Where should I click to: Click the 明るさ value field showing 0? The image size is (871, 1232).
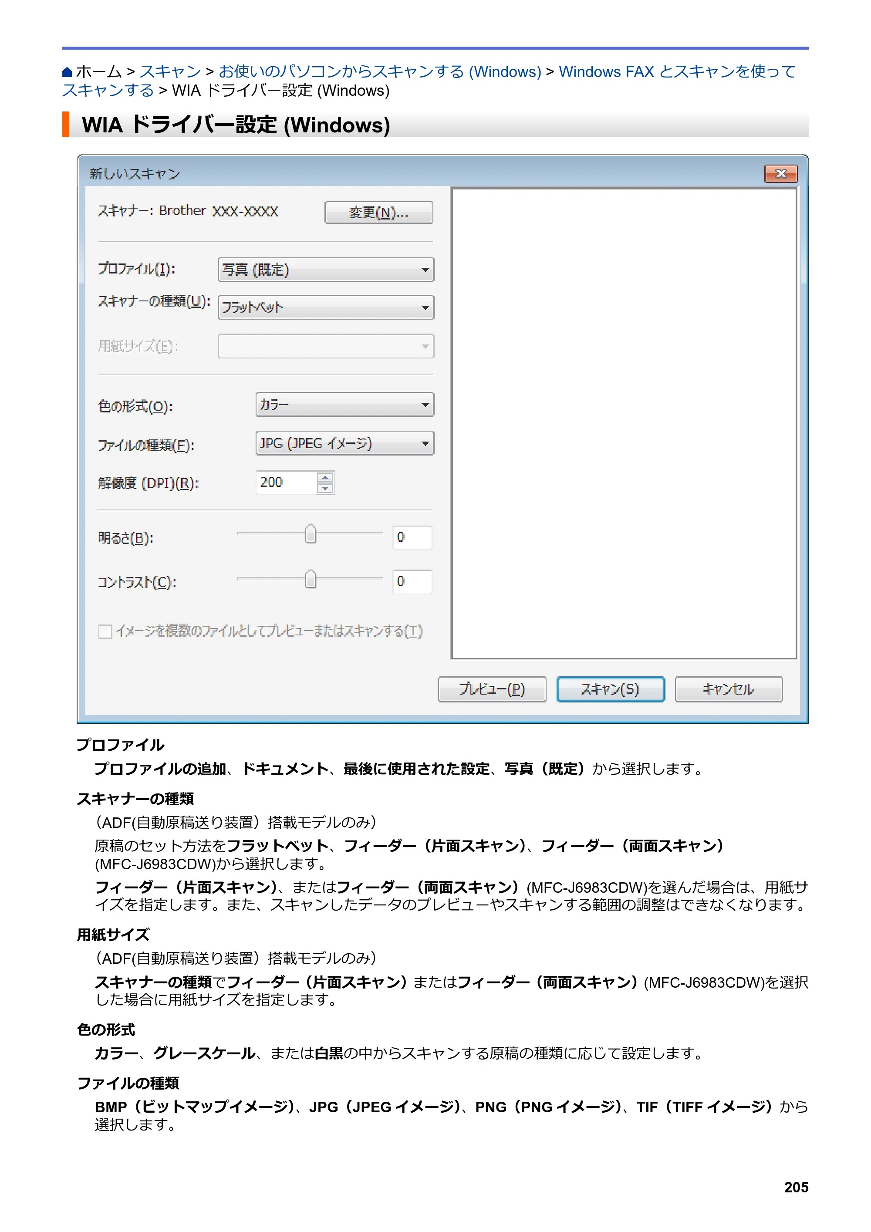point(412,537)
